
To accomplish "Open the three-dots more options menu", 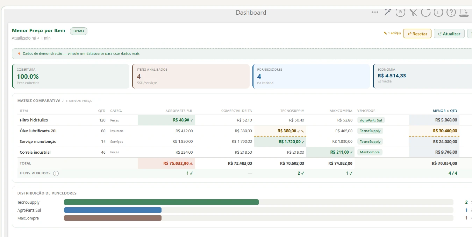I will pos(375,12).
